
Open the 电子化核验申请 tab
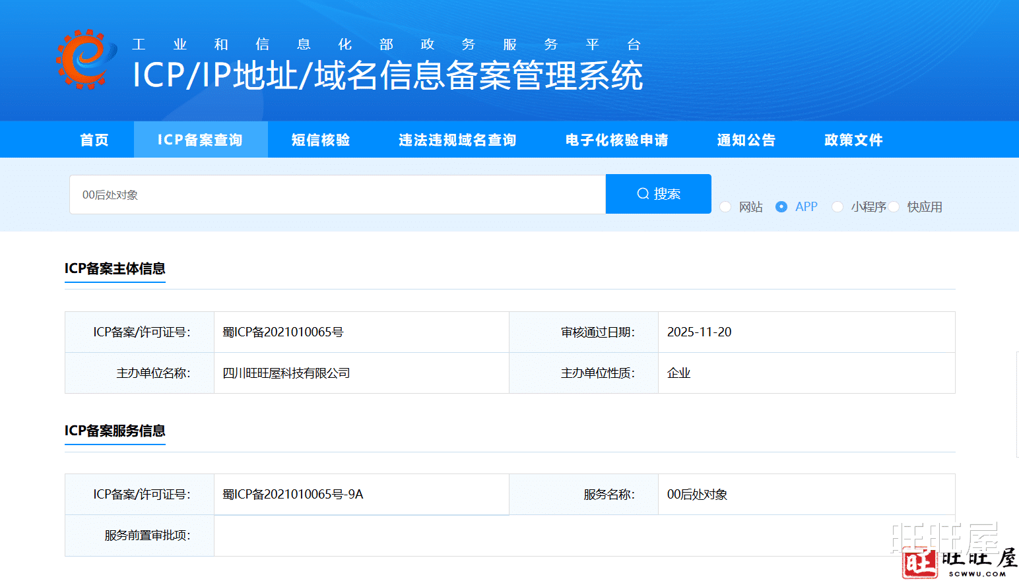coord(617,140)
